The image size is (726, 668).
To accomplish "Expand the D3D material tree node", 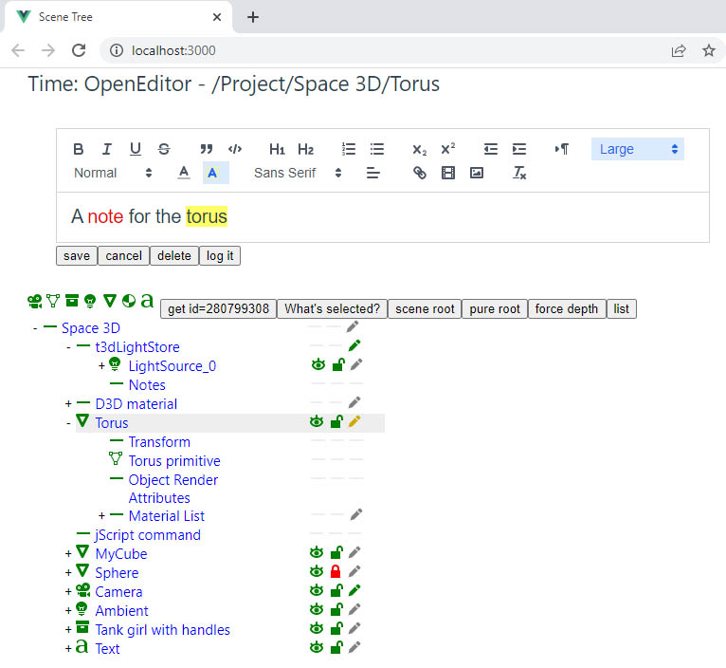I will 68,404.
